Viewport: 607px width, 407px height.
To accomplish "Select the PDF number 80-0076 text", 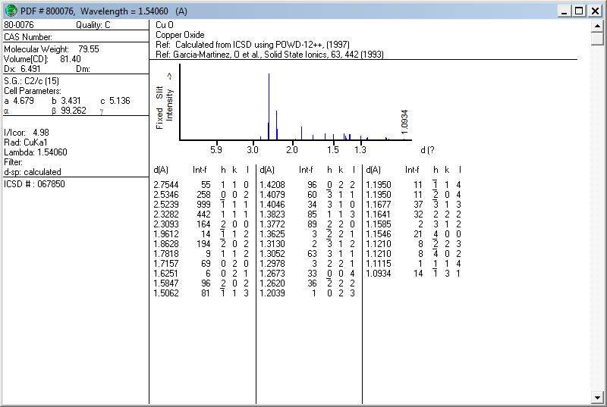I will click(19, 25).
